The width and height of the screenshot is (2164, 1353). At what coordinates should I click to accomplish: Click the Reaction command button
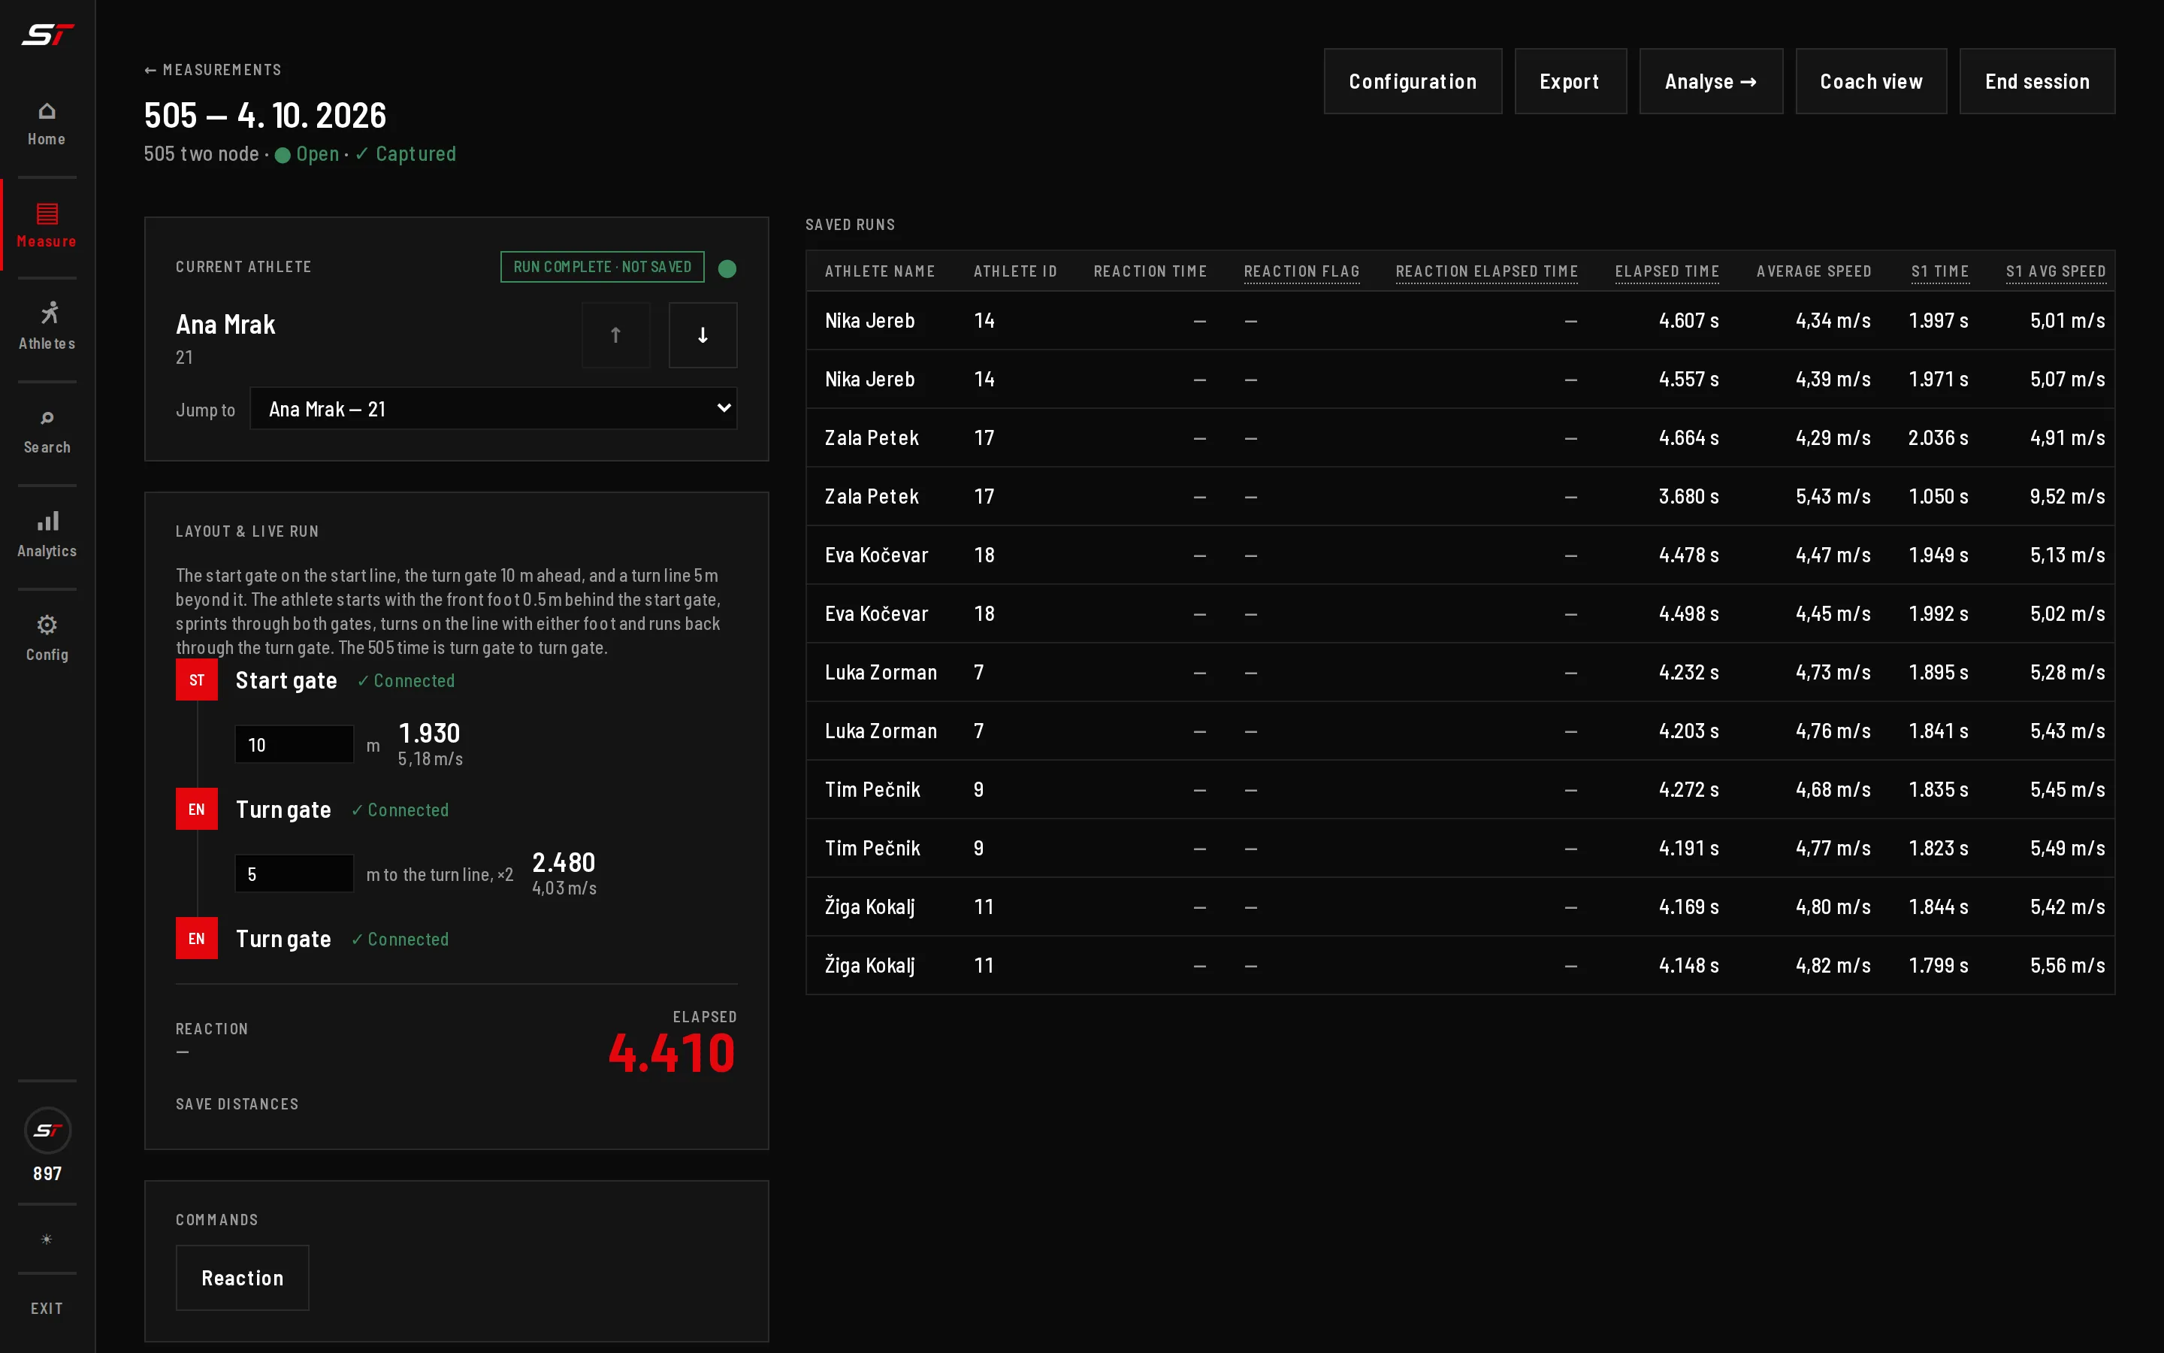pyautogui.click(x=243, y=1278)
